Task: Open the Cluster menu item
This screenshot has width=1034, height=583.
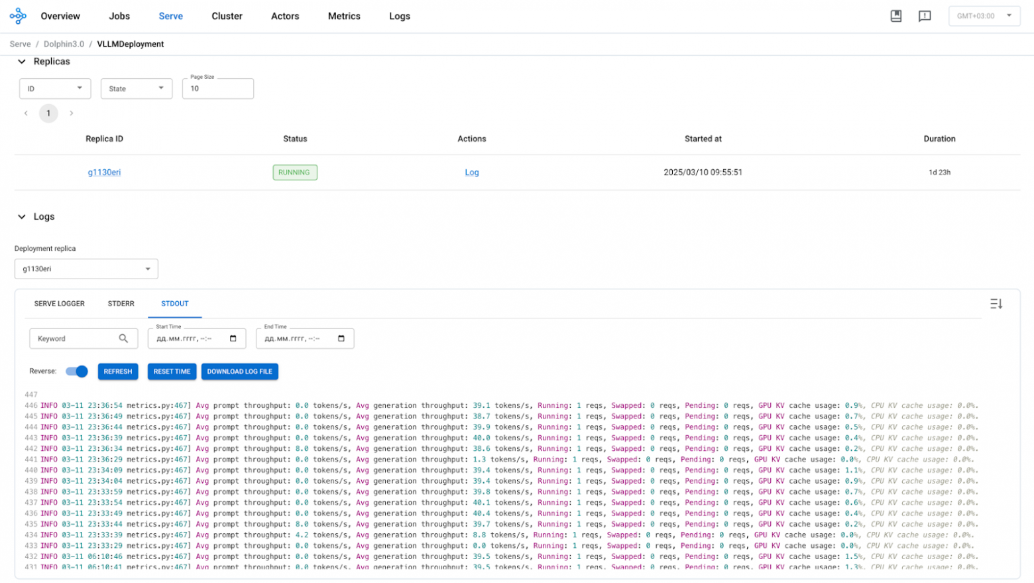Action: pyautogui.click(x=227, y=16)
